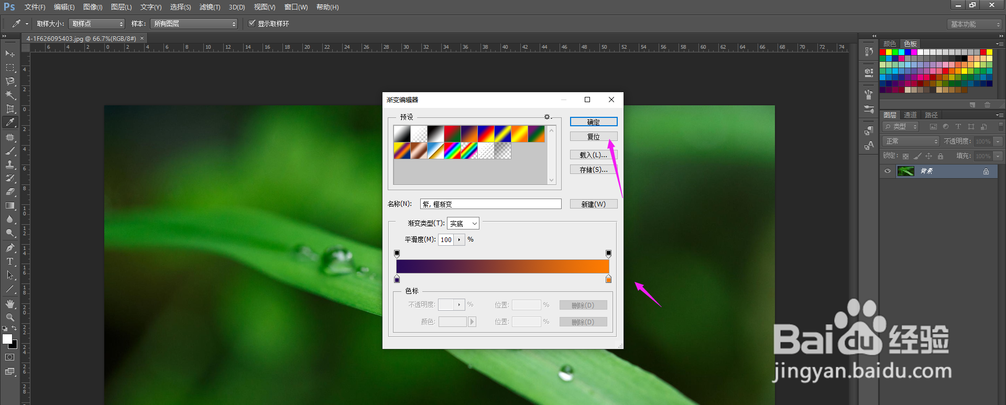Click the delete swatch trash icon
1006x405 pixels.
point(987,105)
